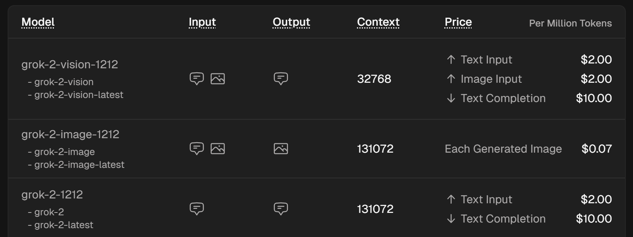Click the grok-2-latest alias

(64, 225)
